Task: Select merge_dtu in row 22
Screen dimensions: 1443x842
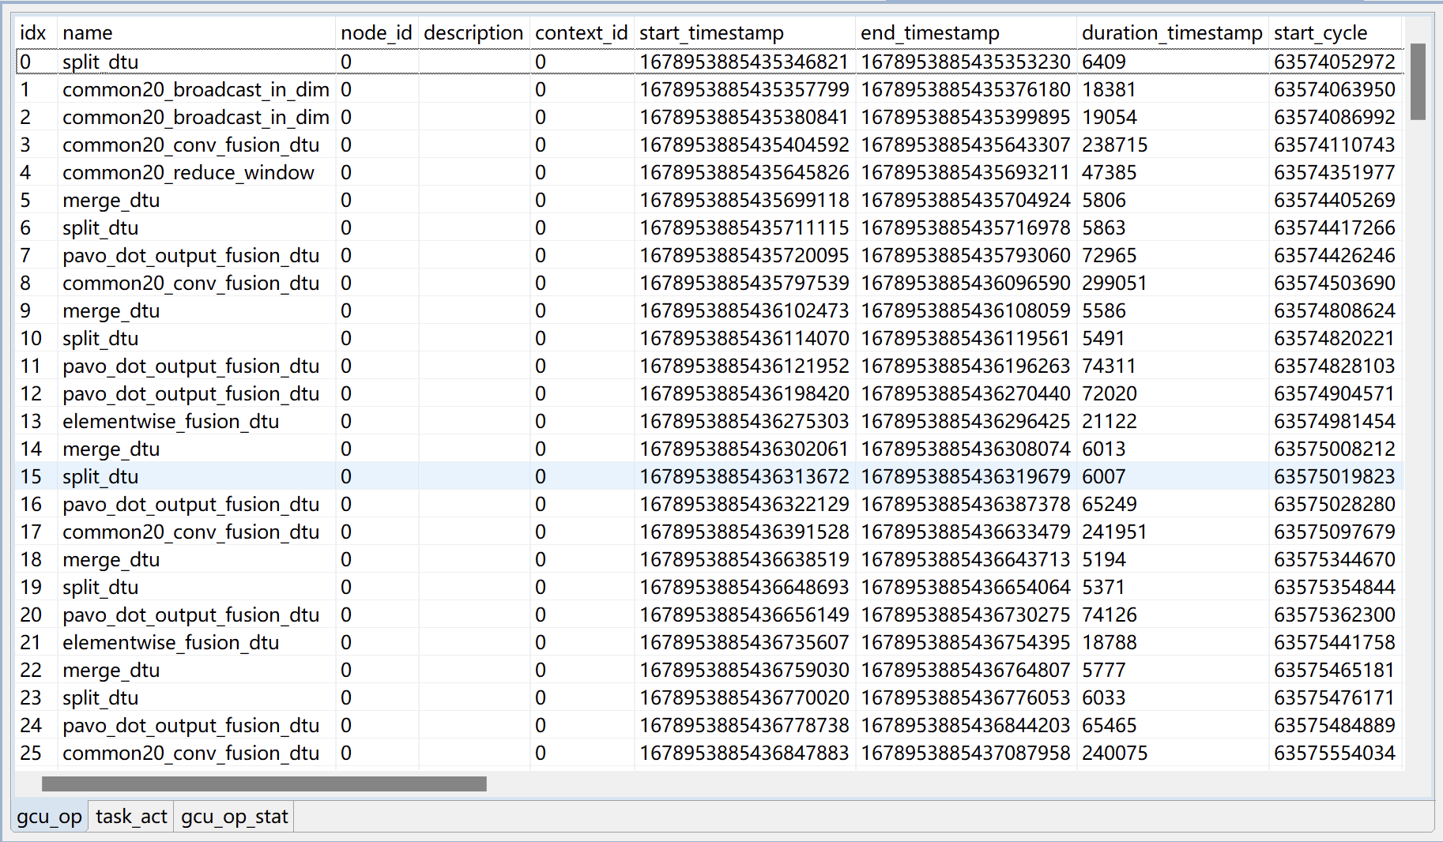Action: pos(111,670)
